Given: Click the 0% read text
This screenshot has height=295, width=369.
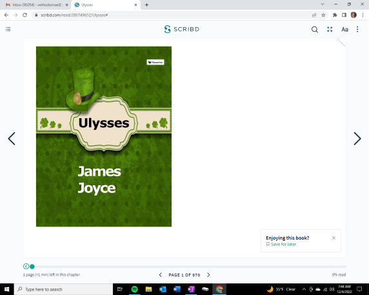Looking at the screenshot, I should (x=339, y=275).
